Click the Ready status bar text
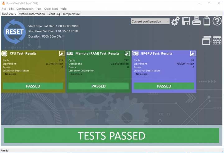Image resolution: width=224 pixels, height=153 pixels. pyautogui.click(x=5, y=151)
